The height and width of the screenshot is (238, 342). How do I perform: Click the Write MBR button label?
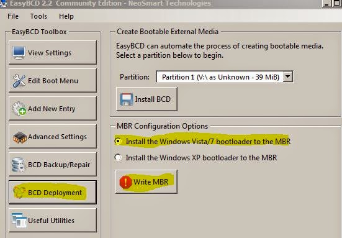click(x=151, y=182)
